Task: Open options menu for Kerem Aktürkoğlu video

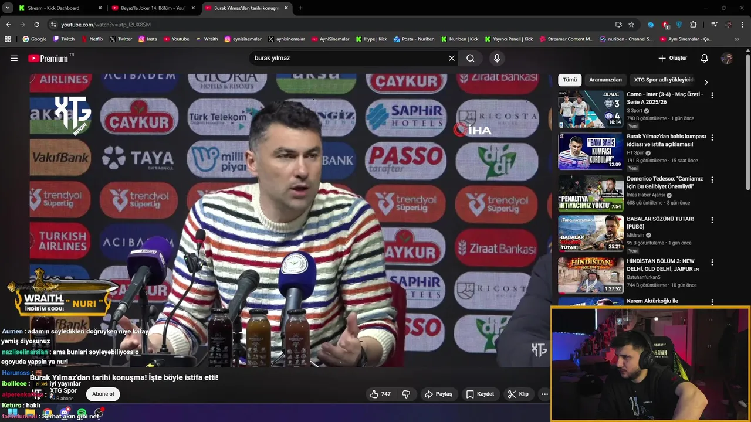Action: click(712, 302)
